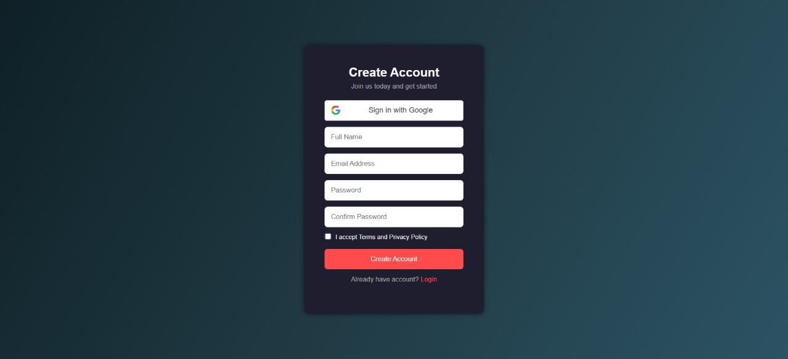Click card padding above the heading
This screenshot has height=359, width=788.
tap(394, 55)
